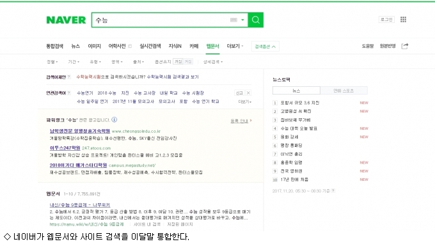Click news topic 1 포항서 규모 3.6 지진
Viewport: 435px width, 244px height.
click(x=300, y=103)
